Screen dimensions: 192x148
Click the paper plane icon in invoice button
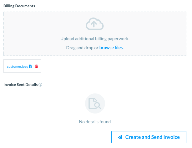click(x=120, y=137)
